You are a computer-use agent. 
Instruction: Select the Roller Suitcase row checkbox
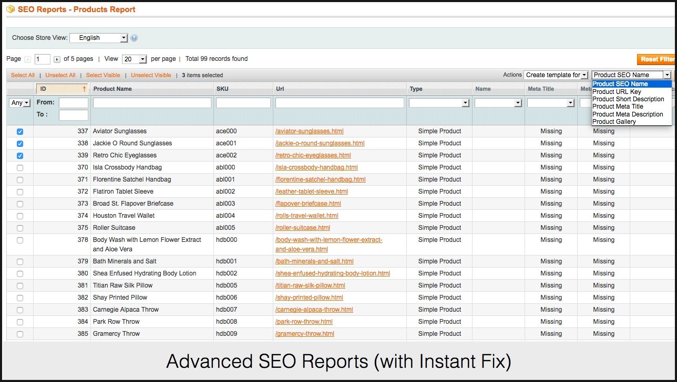pos(20,228)
